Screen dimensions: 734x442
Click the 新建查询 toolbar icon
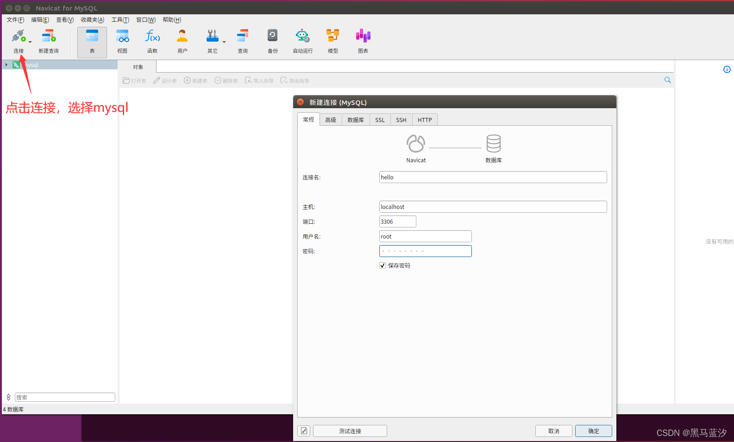point(49,36)
